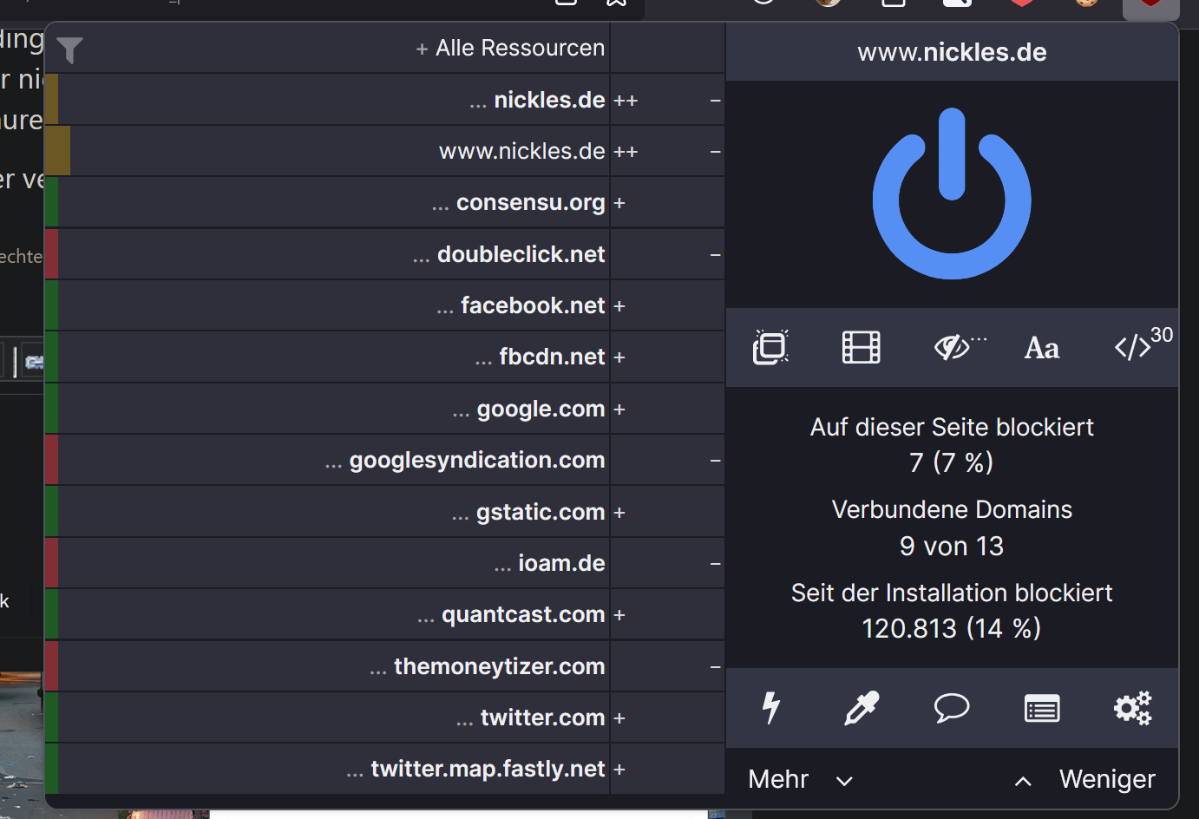The height and width of the screenshot is (819, 1199).
Task: Toggle the remote fonts Aa icon
Action: click(x=1042, y=348)
